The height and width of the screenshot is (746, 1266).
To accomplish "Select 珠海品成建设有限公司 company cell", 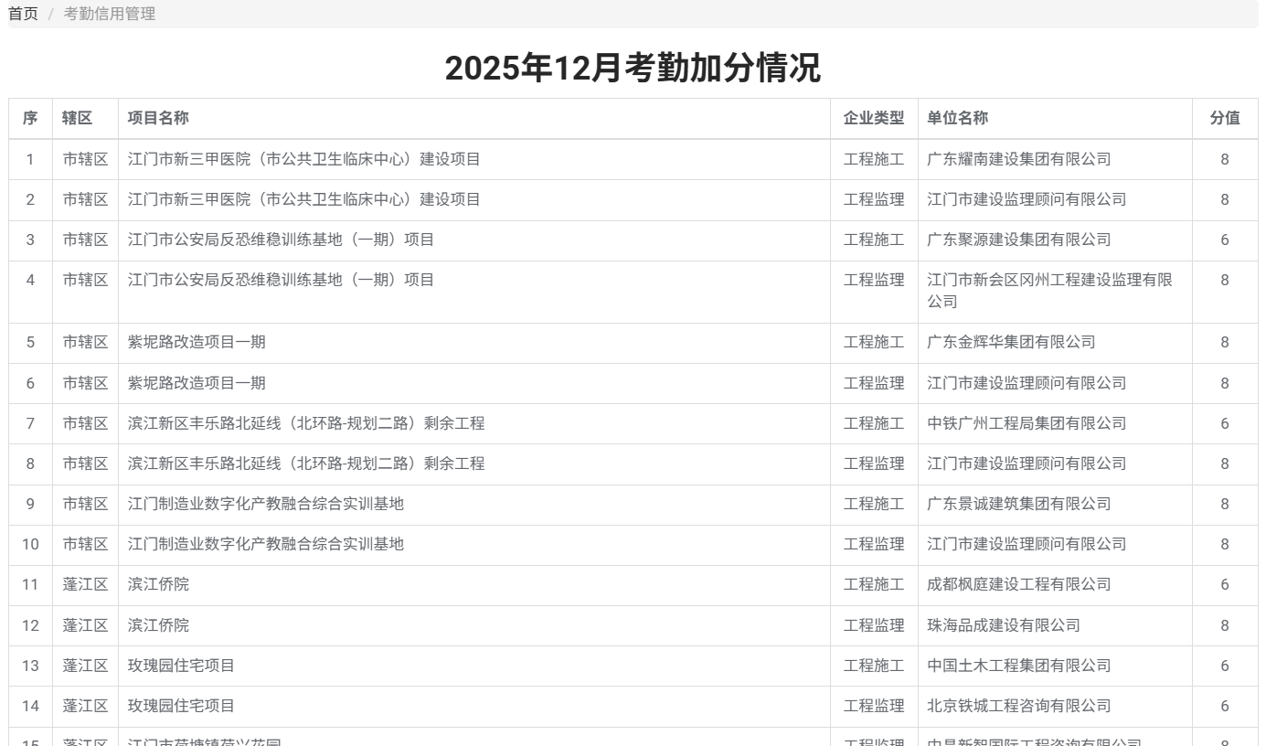I will 1003,625.
